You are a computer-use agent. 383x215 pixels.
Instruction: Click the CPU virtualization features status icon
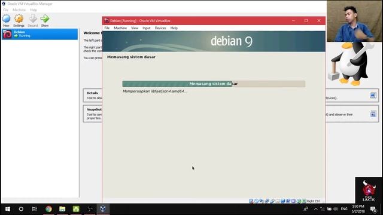tap(293, 201)
